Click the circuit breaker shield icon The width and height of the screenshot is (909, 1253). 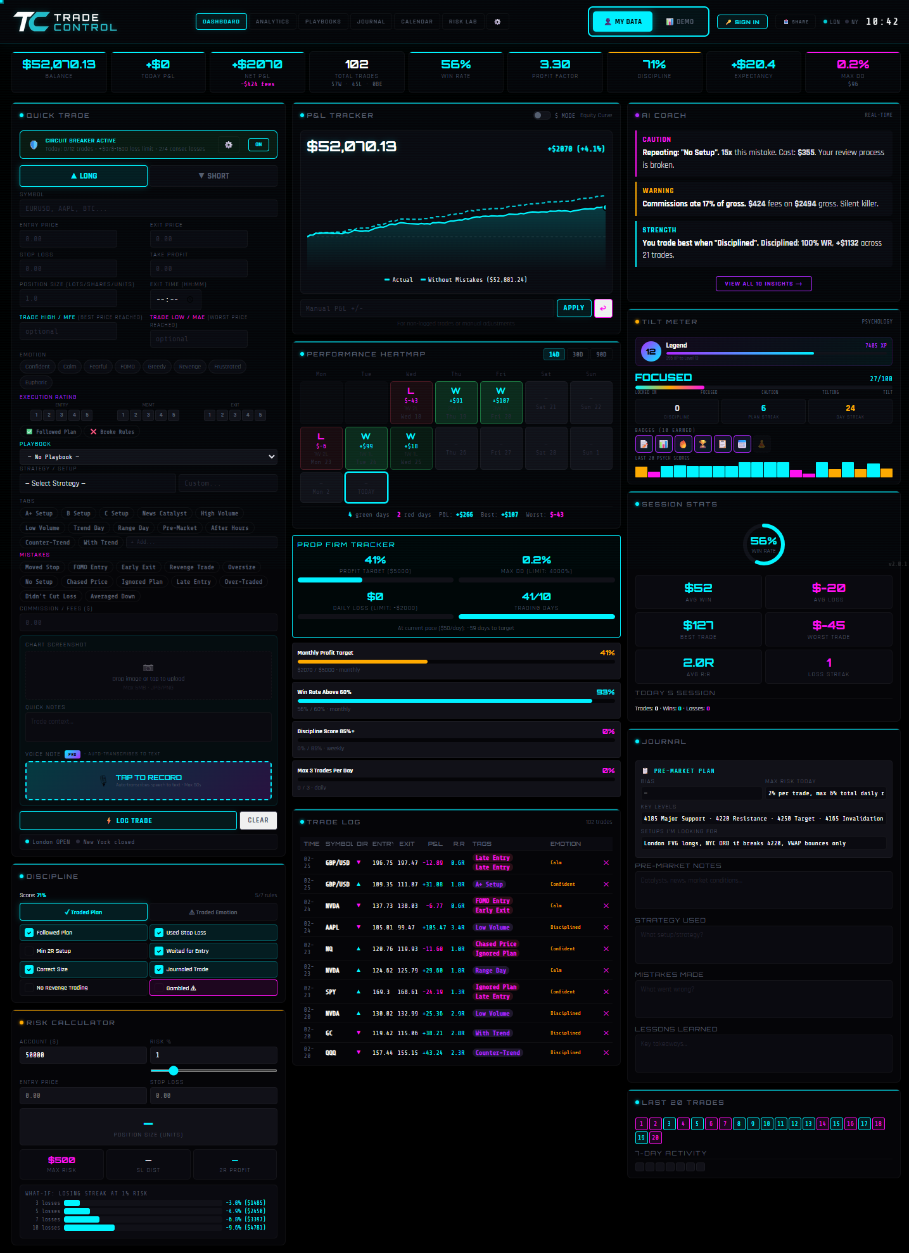click(x=34, y=145)
